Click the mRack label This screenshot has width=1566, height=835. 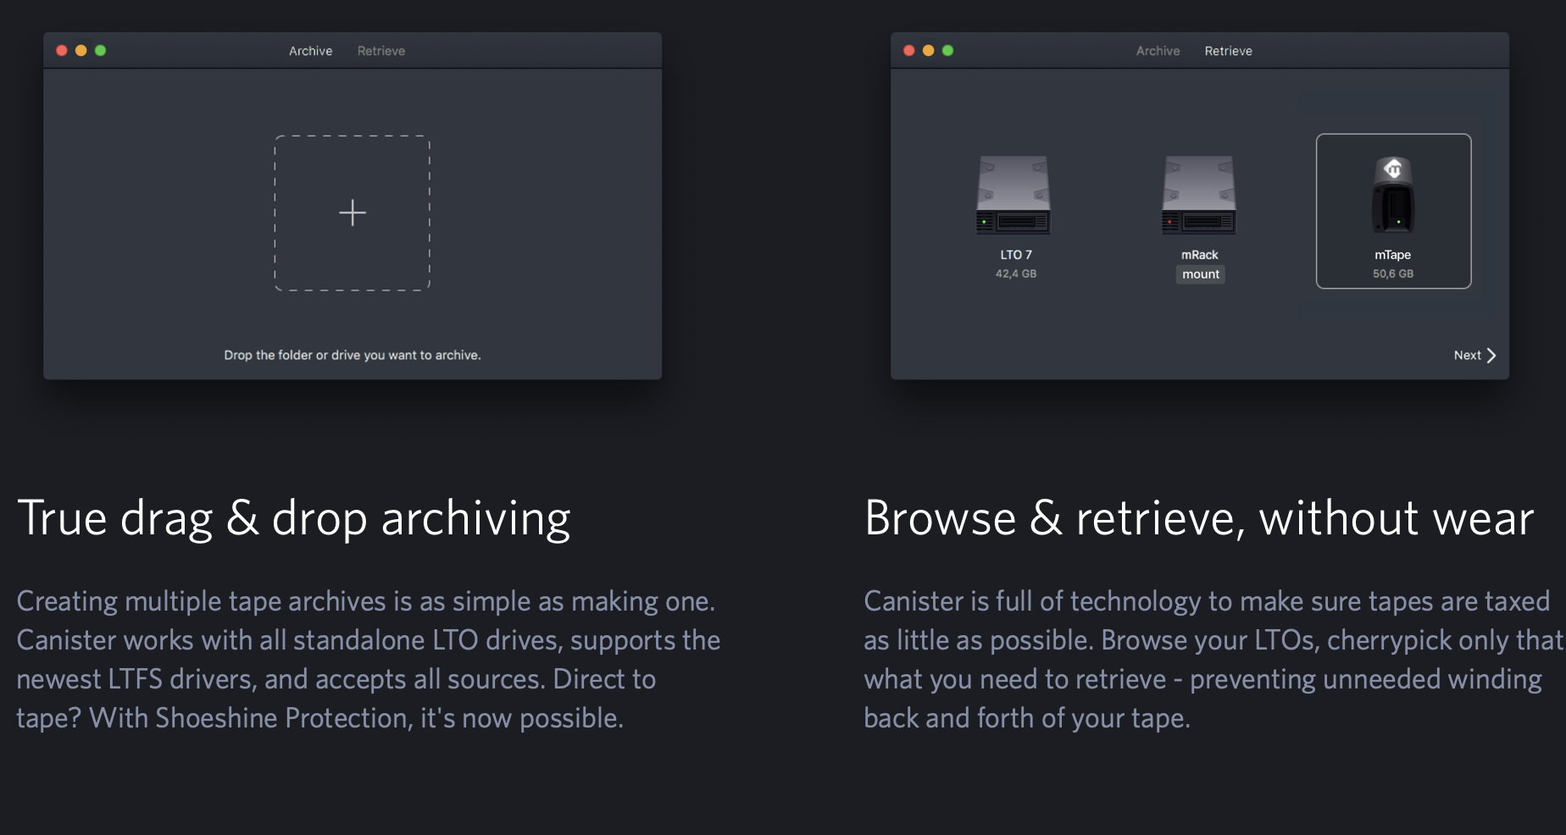coord(1200,255)
